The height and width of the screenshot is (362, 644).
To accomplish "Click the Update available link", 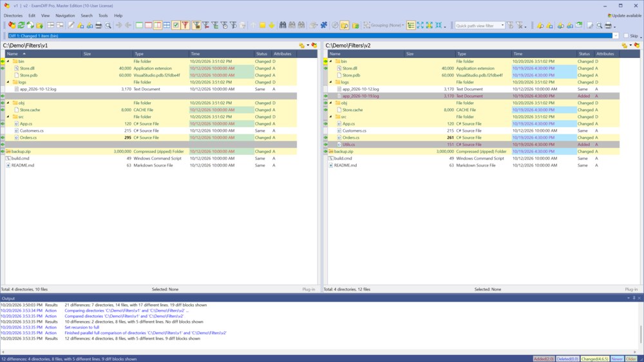I will point(624,15).
